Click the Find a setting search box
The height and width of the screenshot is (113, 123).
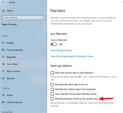tap(23, 18)
